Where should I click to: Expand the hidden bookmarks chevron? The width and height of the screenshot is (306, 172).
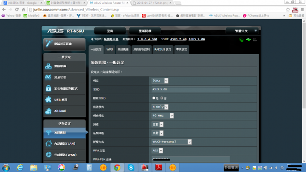click(284, 16)
